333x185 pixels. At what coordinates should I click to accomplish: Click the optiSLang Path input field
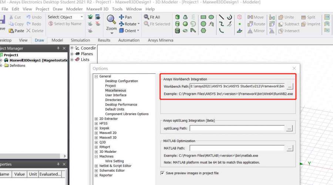[x=237, y=128]
